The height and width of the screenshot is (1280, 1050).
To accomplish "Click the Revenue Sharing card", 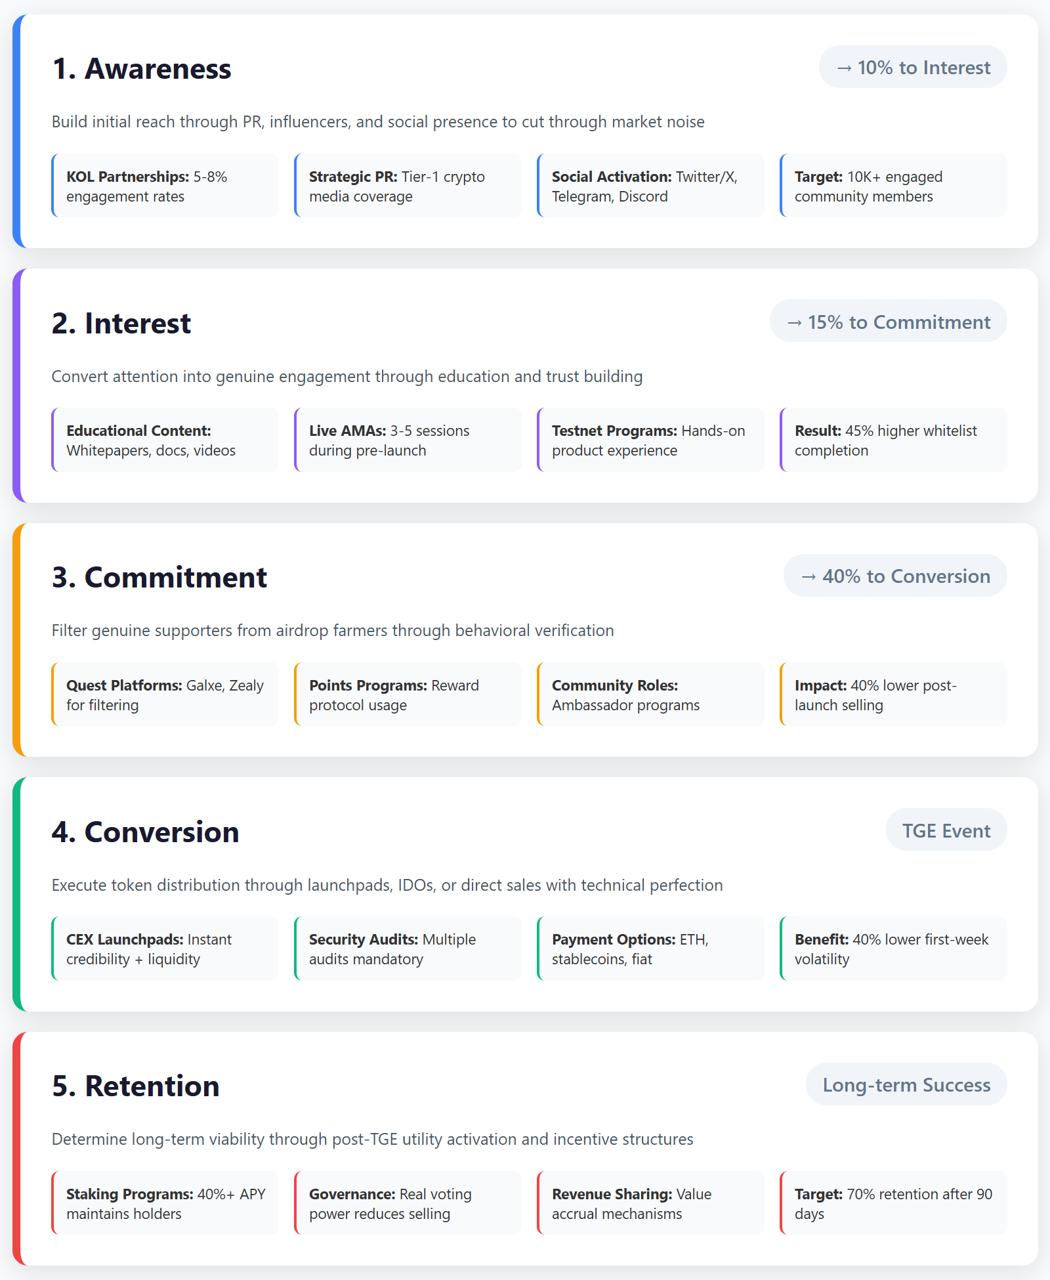I will coord(650,1203).
